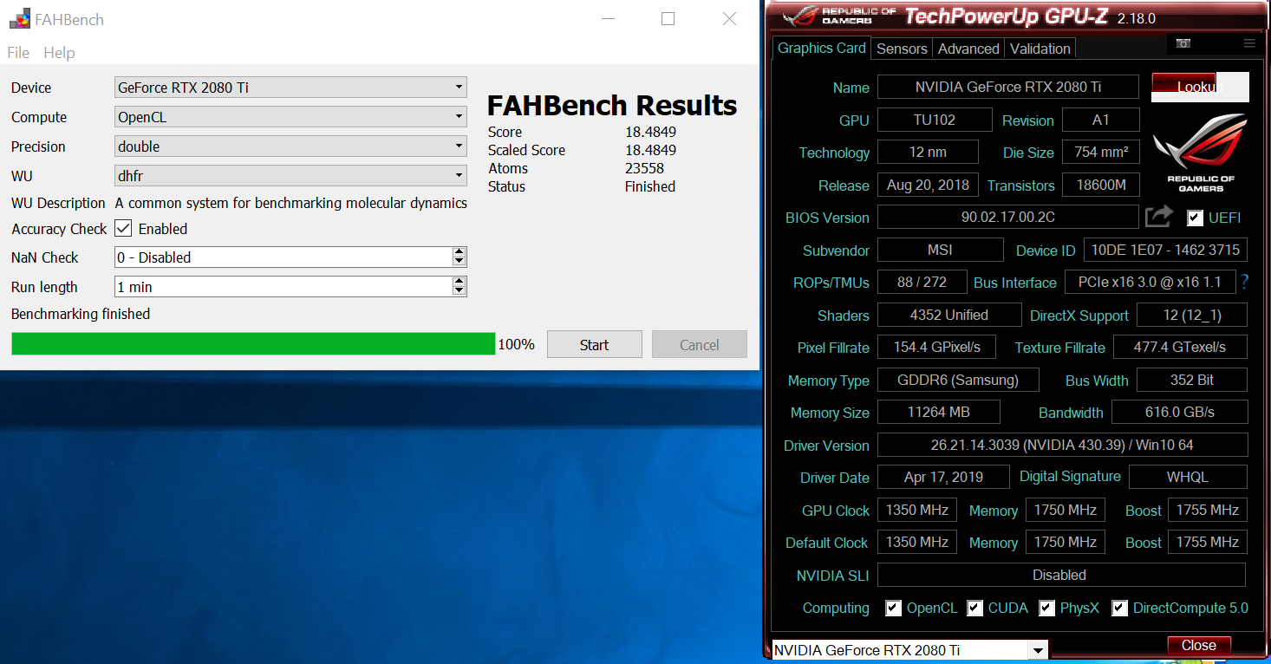Screen dimensions: 1271x664
Task: Click the BIOS share/upload arrow icon
Action: pos(1159,216)
